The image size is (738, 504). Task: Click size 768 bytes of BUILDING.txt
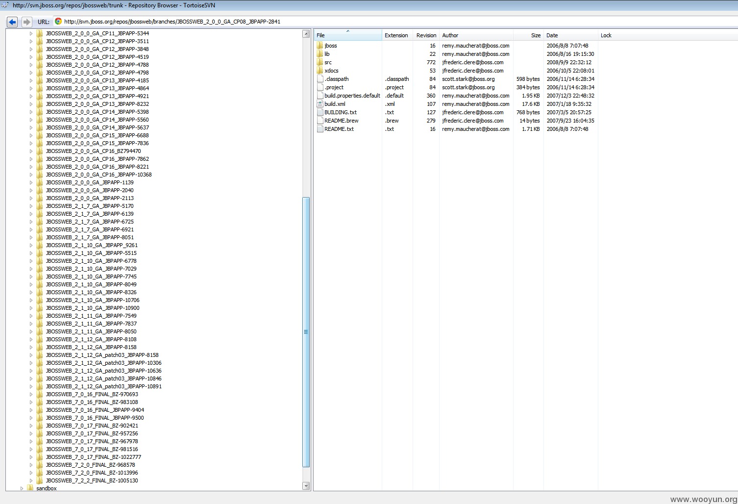[528, 112]
